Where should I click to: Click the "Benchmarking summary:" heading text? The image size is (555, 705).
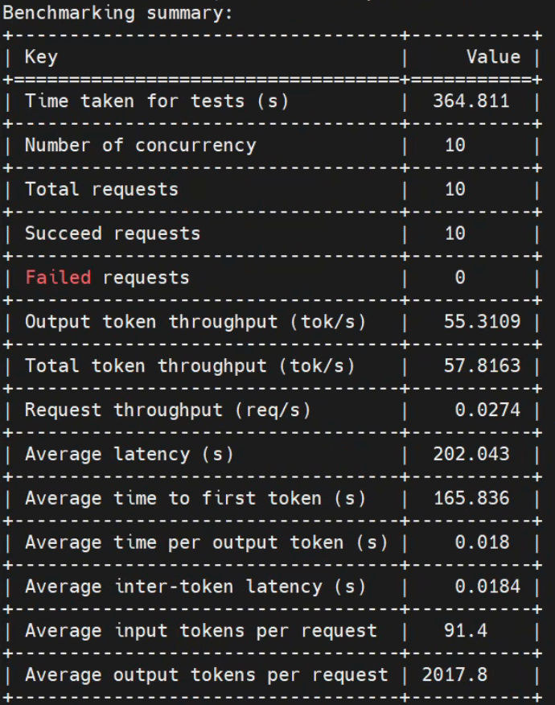click(x=117, y=14)
